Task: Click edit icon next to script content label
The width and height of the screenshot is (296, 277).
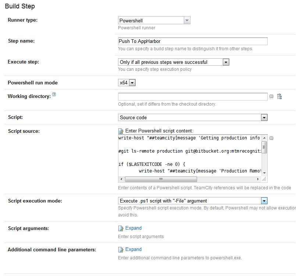Action: click(x=121, y=131)
